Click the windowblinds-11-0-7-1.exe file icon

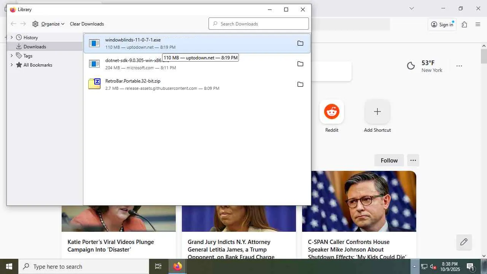pyautogui.click(x=94, y=43)
